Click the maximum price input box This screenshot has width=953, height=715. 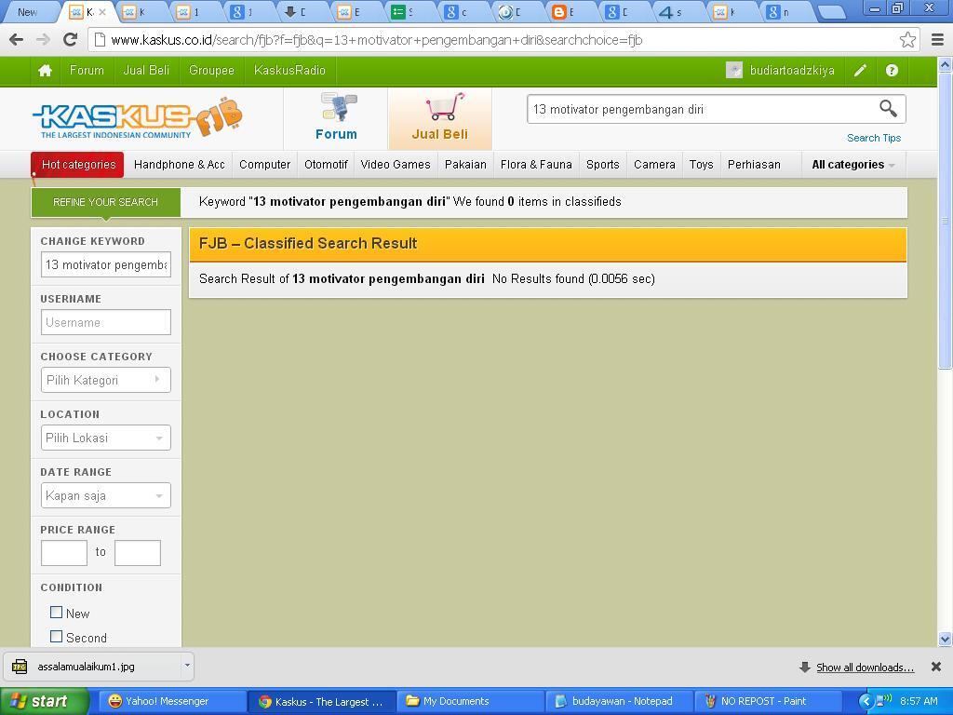pos(138,553)
